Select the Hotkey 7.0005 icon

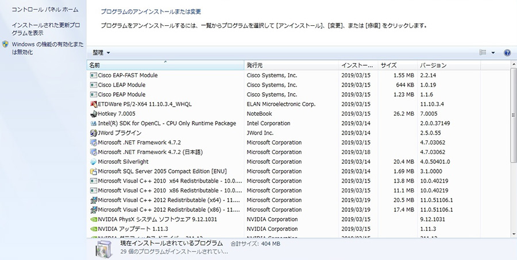[94, 114]
